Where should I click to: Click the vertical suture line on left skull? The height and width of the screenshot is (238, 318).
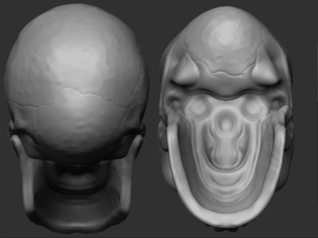point(37,119)
